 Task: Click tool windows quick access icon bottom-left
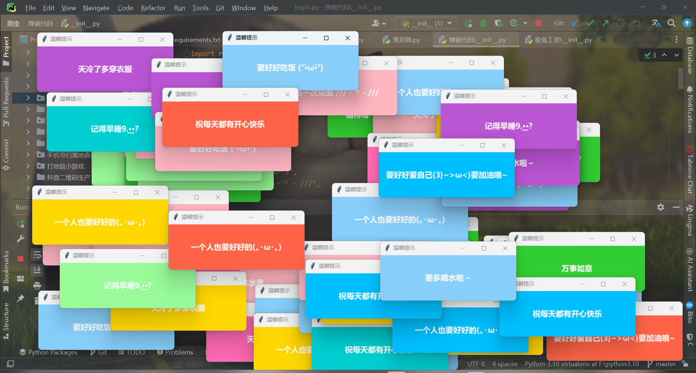click(x=11, y=364)
